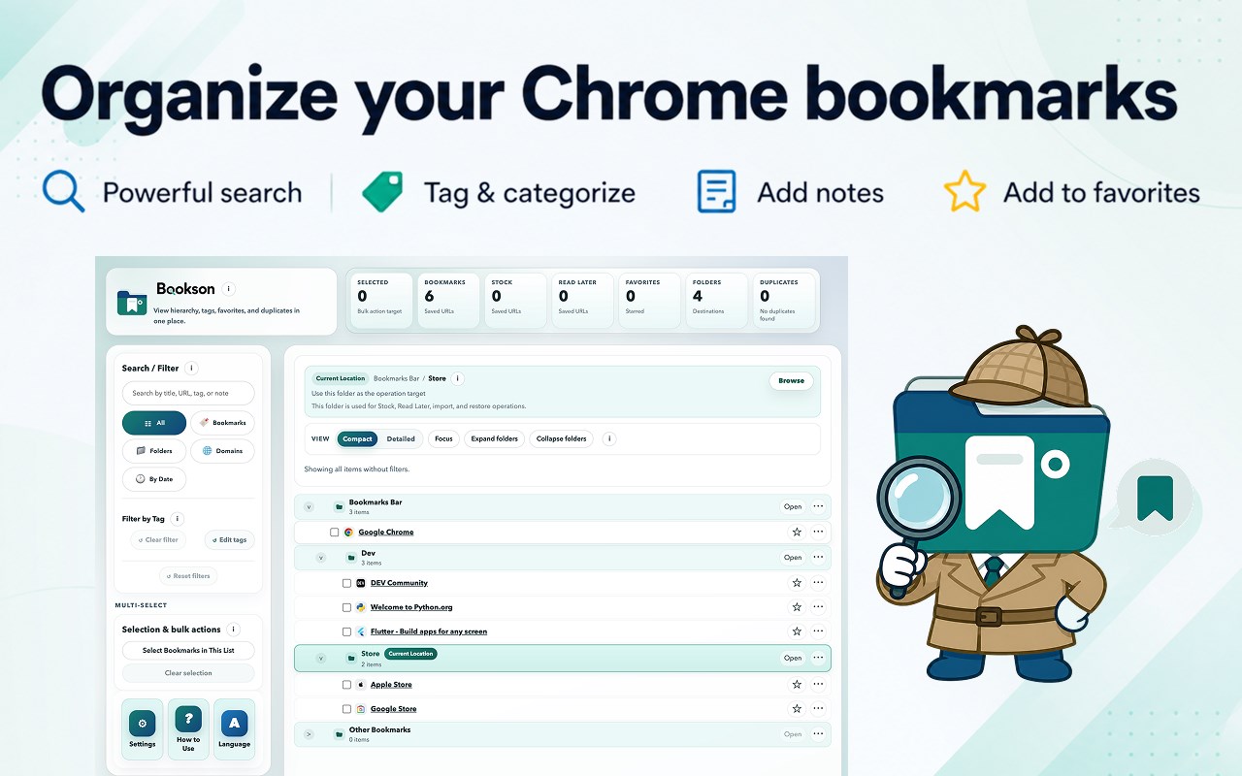Filter the list by Bookmarks
This screenshot has width=1242, height=776.
[223, 423]
